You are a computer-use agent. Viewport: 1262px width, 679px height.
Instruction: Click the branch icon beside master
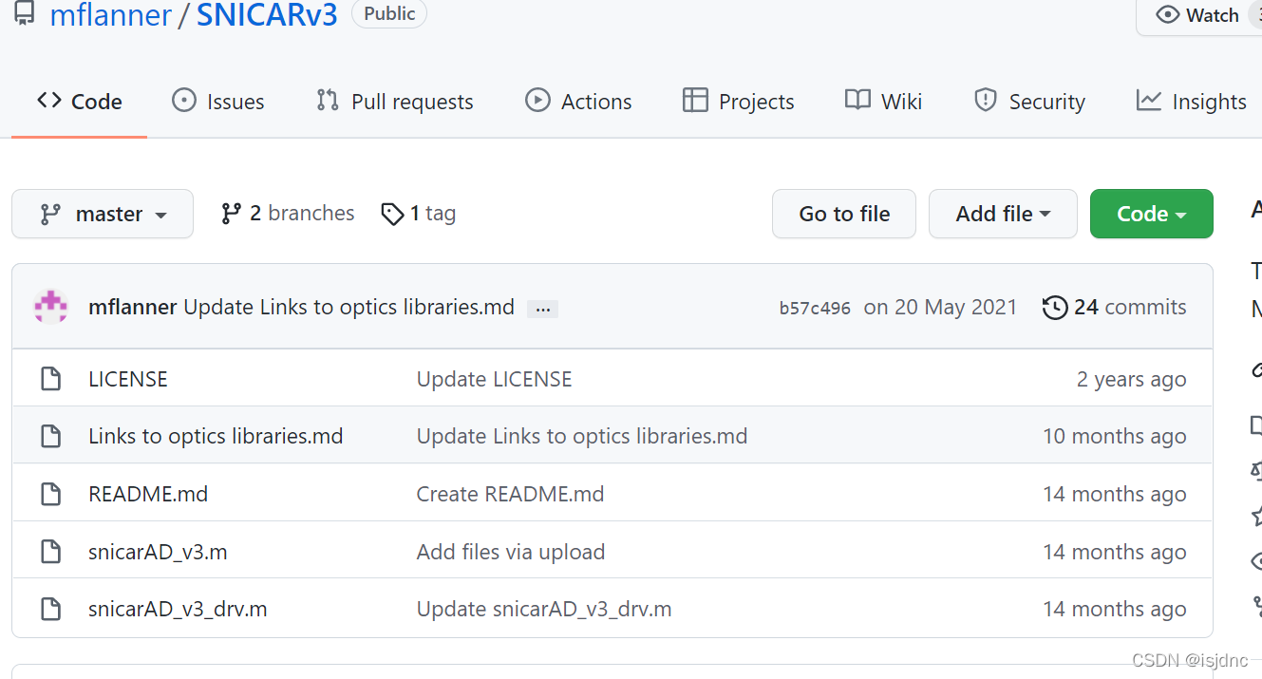[50, 215]
